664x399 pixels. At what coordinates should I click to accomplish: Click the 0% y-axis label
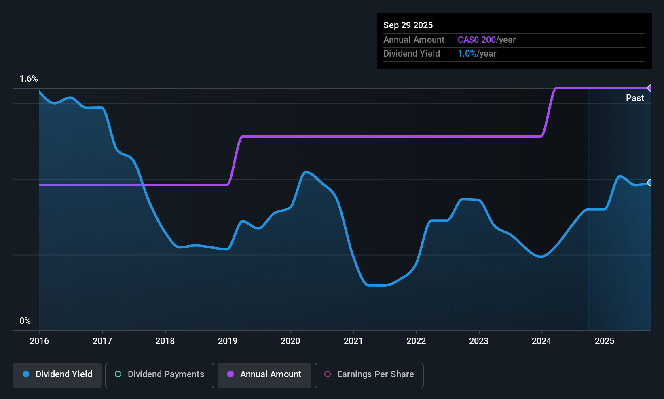click(x=25, y=321)
